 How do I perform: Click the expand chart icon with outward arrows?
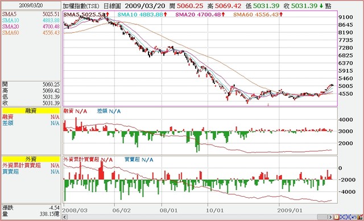coord(348,217)
